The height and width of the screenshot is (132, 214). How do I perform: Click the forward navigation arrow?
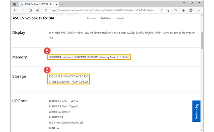[x=23, y=10]
